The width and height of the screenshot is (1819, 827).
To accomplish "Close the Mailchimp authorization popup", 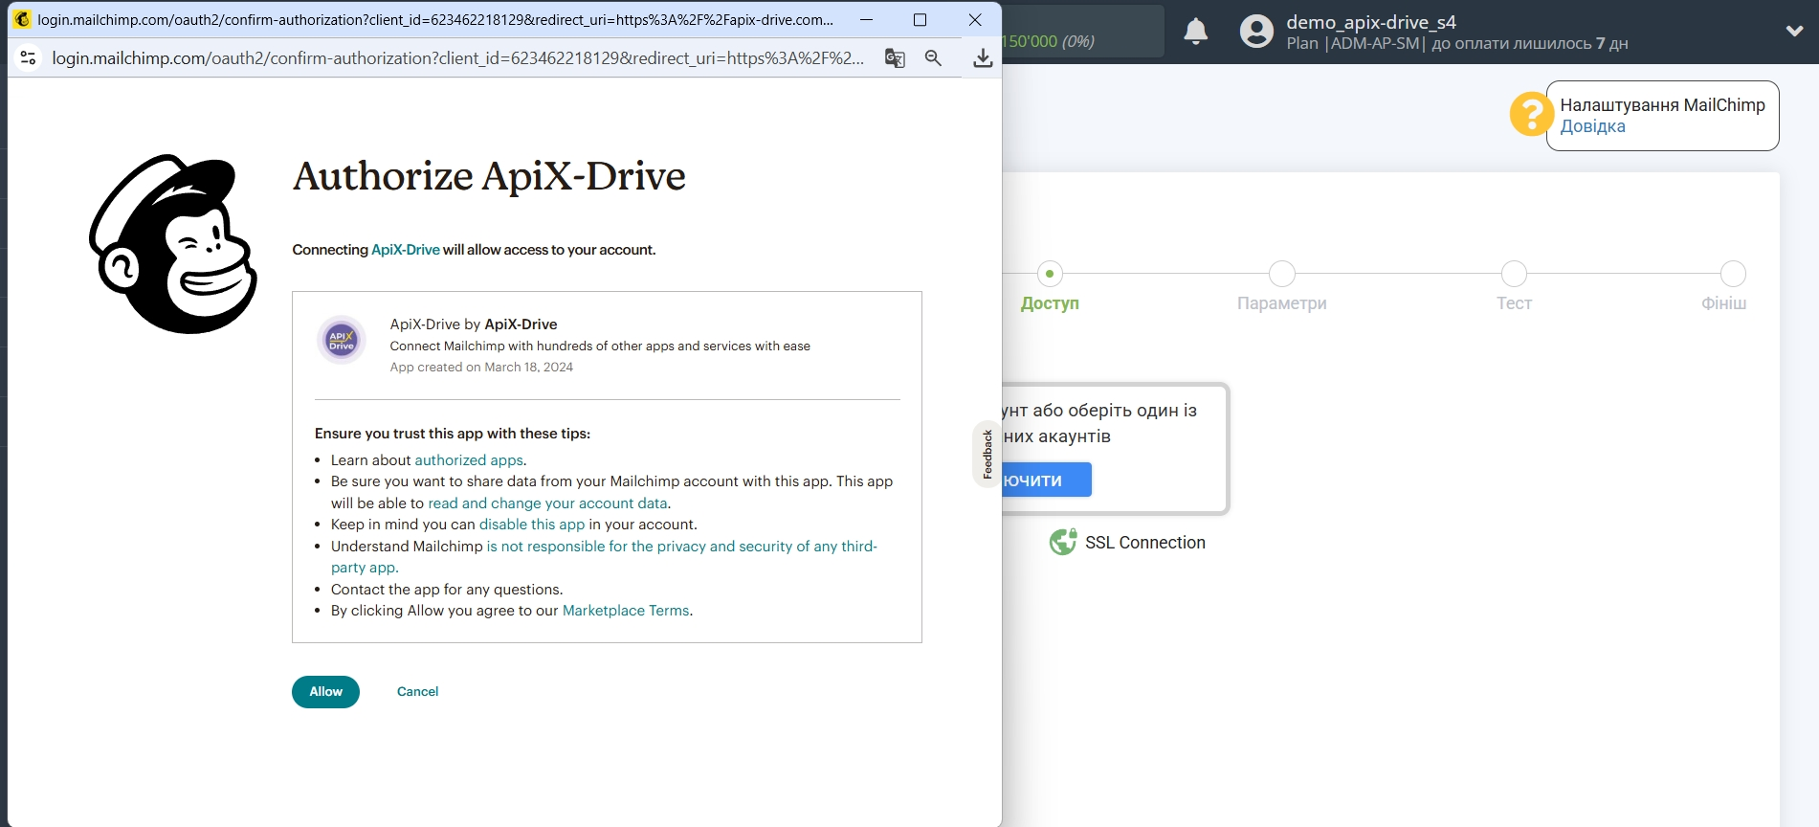I will pyautogui.click(x=975, y=19).
